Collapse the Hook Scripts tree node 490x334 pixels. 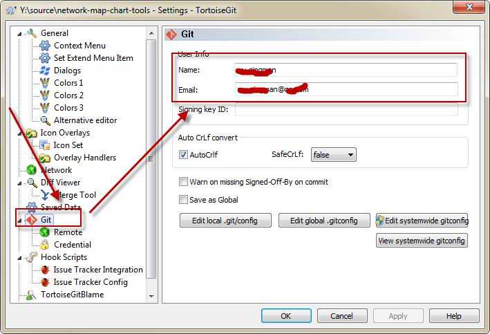click(19, 258)
